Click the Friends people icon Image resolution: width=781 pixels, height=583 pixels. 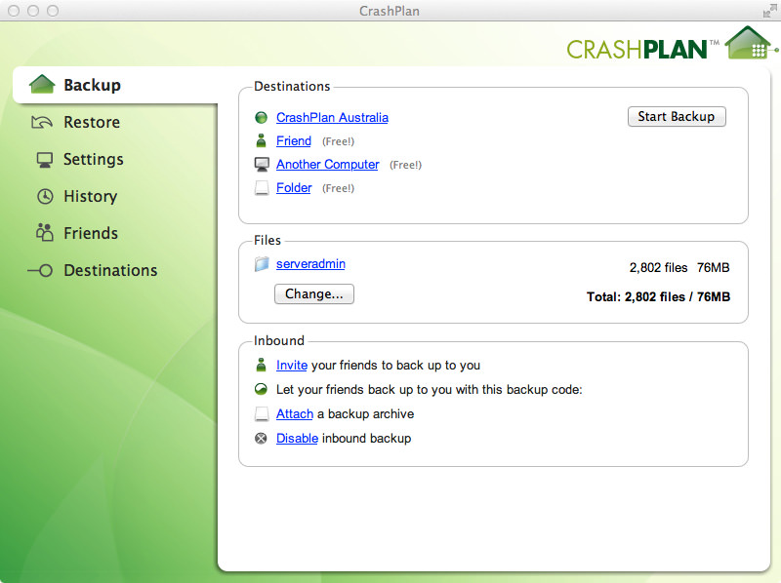(44, 232)
